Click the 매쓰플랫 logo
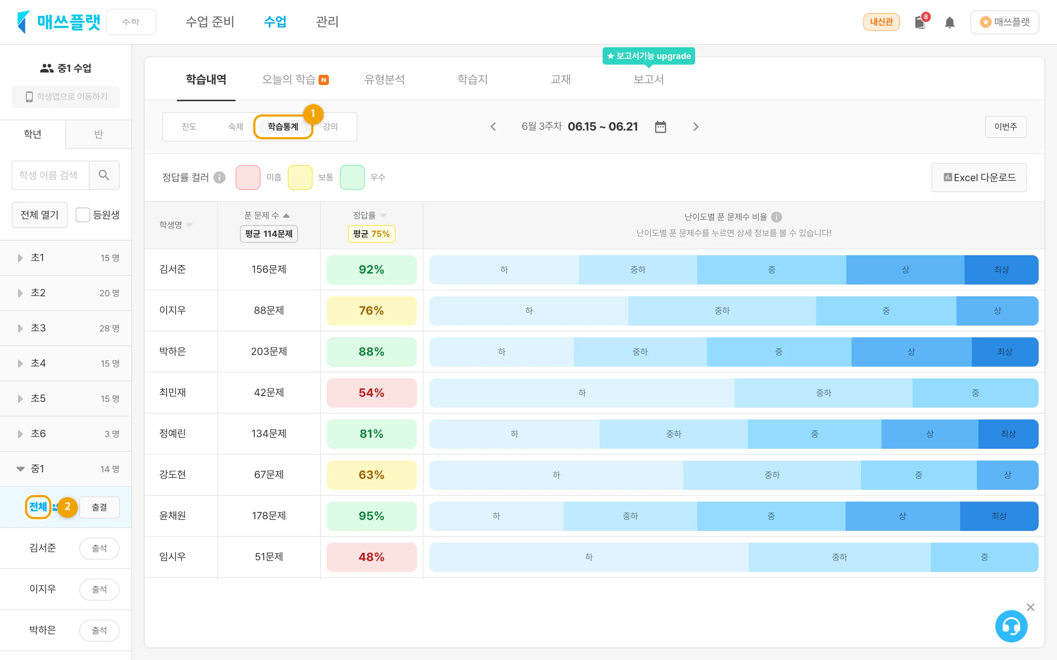 [58, 22]
